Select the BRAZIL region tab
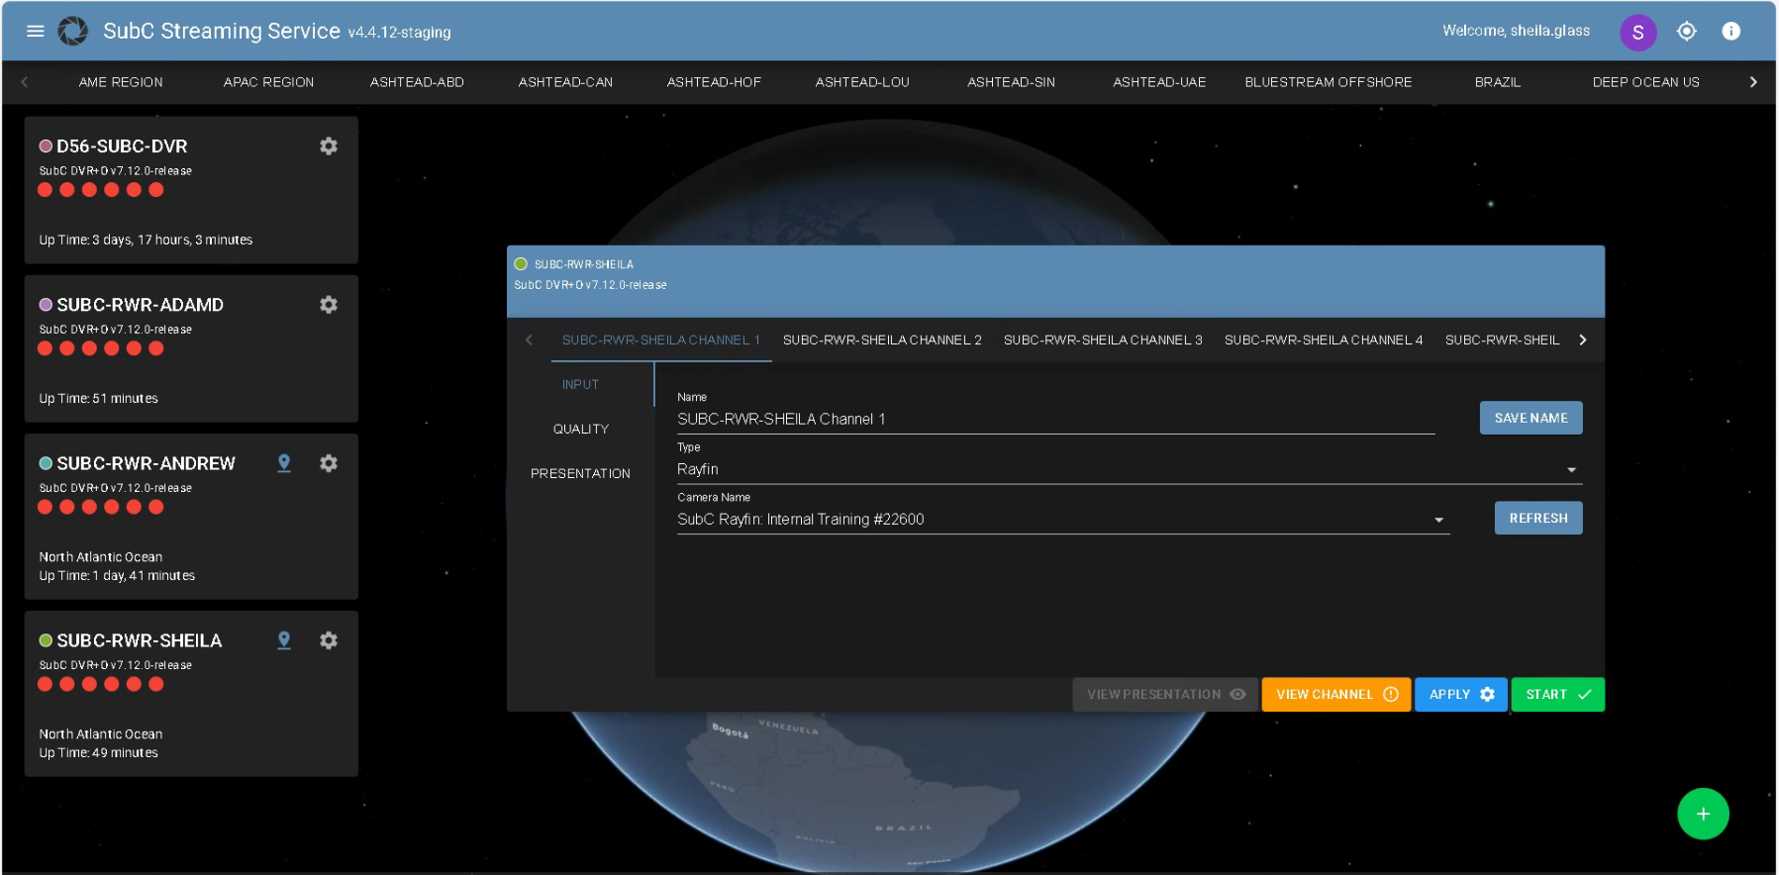1779x875 pixels. [x=1497, y=82]
